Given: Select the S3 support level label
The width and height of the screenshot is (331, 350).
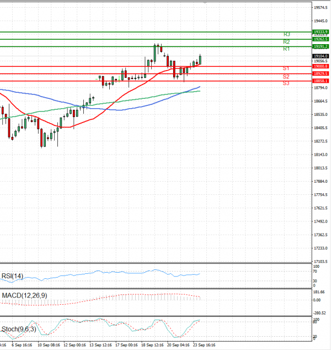Looking at the screenshot, I should (x=286, y=83).
